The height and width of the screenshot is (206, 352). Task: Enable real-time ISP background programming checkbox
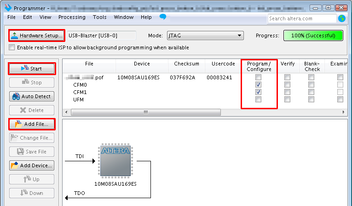[12, 47]
